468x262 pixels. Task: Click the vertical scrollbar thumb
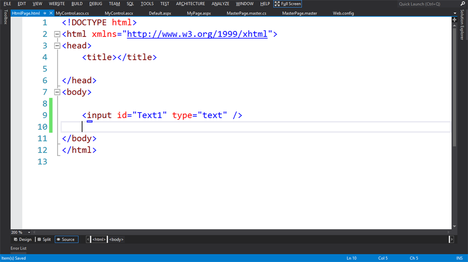click(x=454, y=87)
